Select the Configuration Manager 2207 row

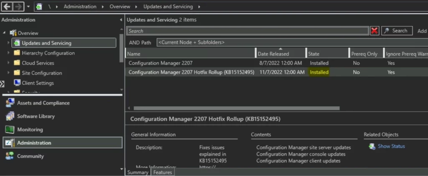point(277,63)
